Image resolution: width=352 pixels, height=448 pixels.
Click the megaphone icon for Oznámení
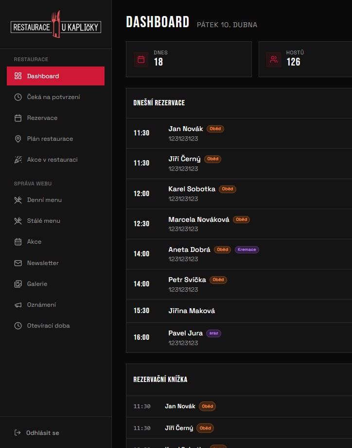(x=18, y=305)
